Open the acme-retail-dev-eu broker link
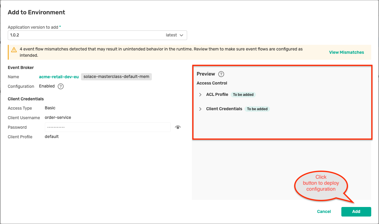The width and height of the screenshot is (379, 224). [x=59, y=76]
